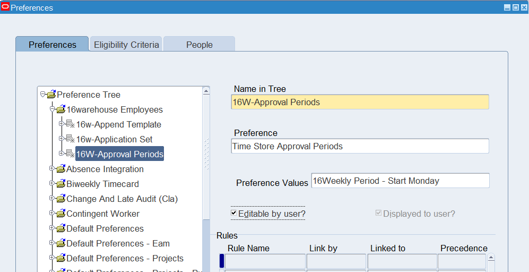The image size is (529, 272).
Task: Click the Name in Tree field
Action: [360, 102]
